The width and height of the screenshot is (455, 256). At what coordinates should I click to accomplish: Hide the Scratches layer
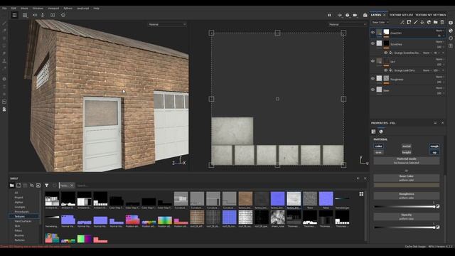tap(373, 43)
